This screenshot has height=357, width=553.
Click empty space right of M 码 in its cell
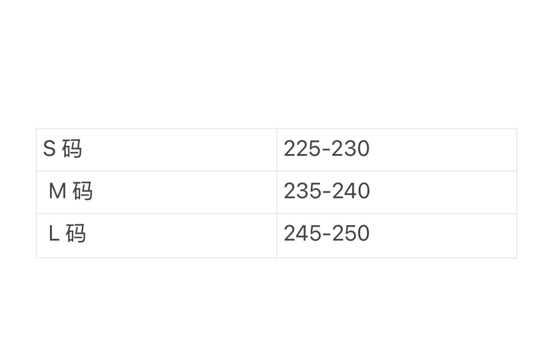180,191
